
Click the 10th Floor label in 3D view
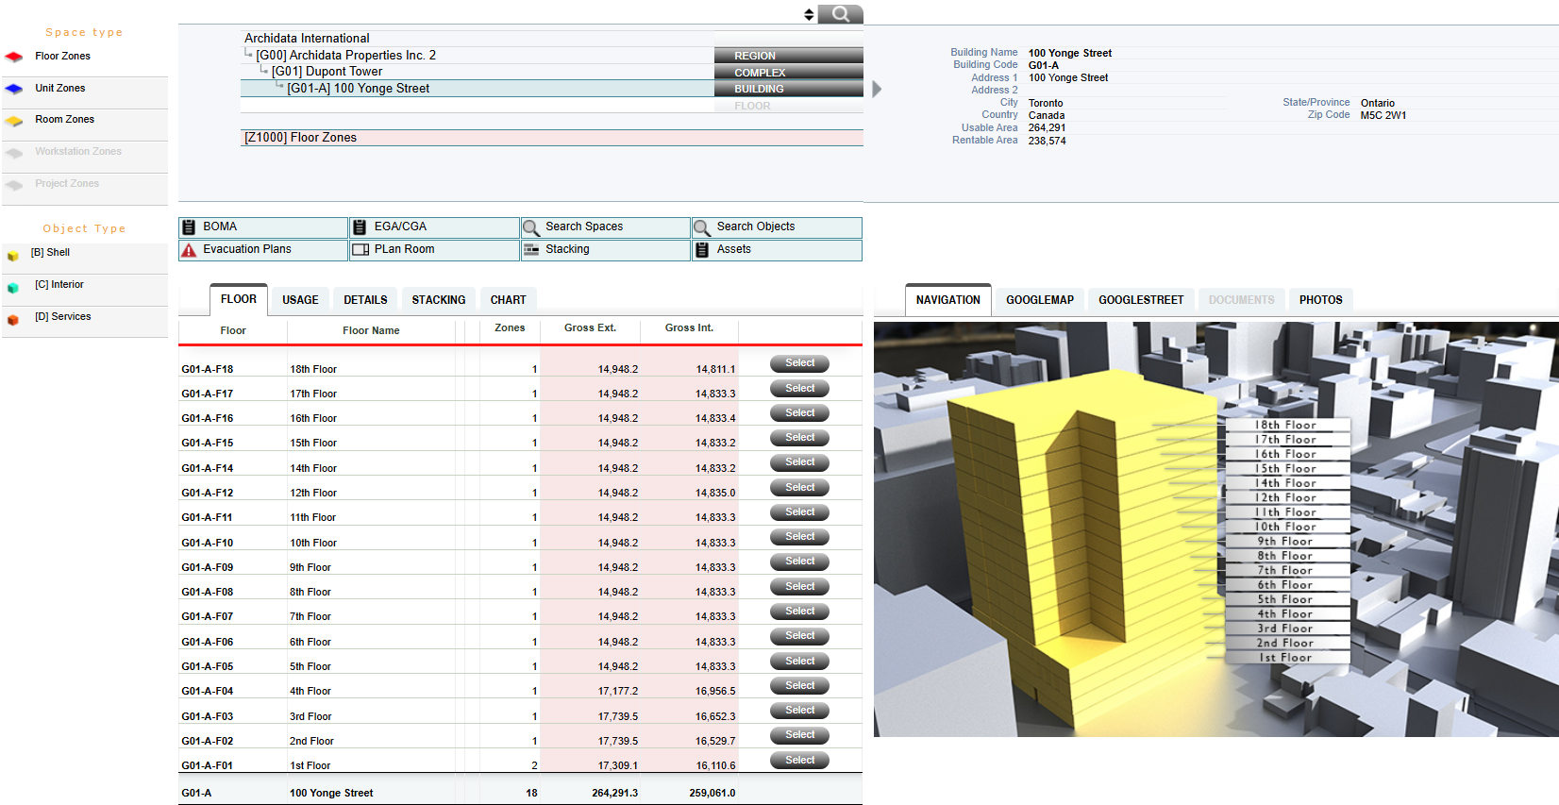click(x=1285, y=527)
